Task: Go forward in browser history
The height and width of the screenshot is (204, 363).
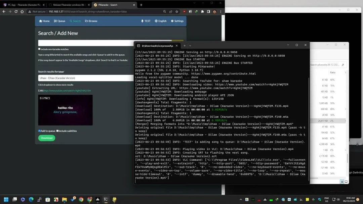Action: pos(10,11)
